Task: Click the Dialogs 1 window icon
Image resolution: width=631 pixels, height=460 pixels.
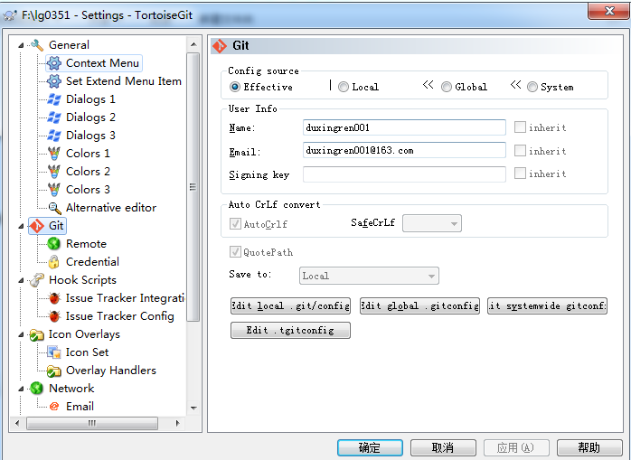Action: tap(53, 99)
